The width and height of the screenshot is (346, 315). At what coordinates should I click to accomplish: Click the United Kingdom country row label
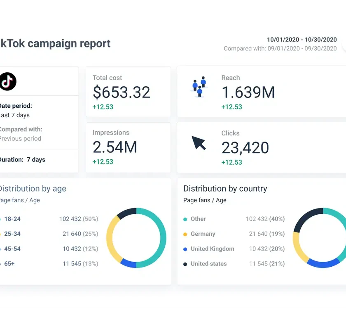212,249
